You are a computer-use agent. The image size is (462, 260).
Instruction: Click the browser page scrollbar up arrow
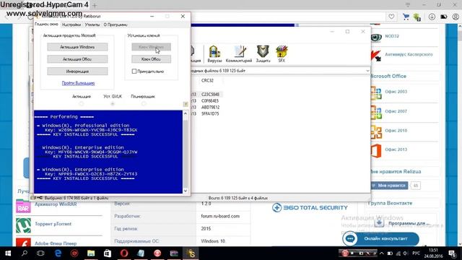point(460,26)
